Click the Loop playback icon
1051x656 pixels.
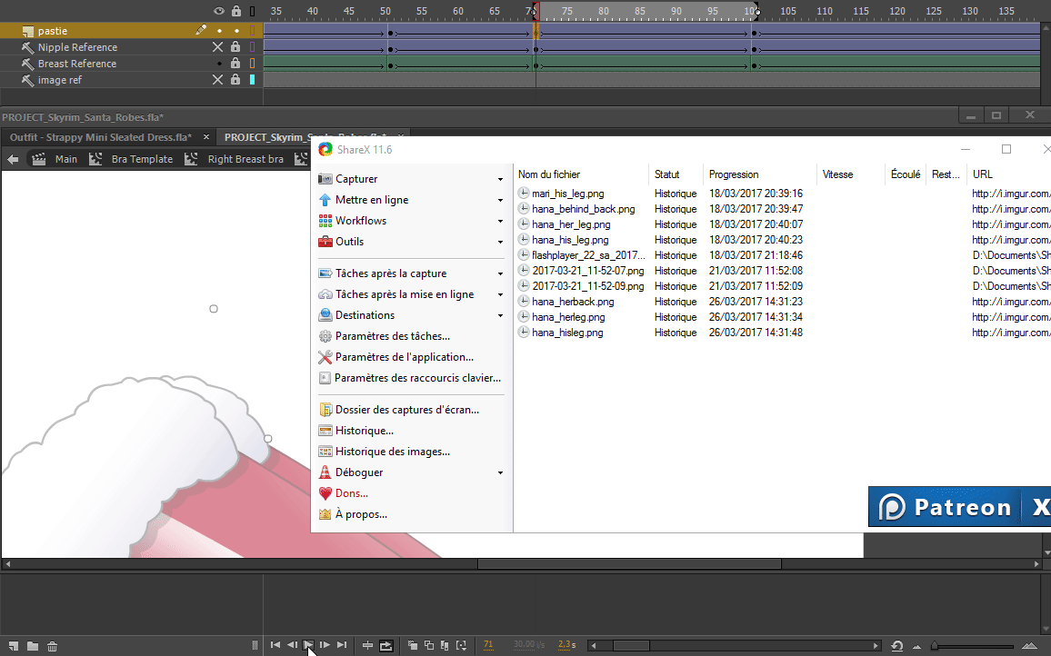pos(386,646)
